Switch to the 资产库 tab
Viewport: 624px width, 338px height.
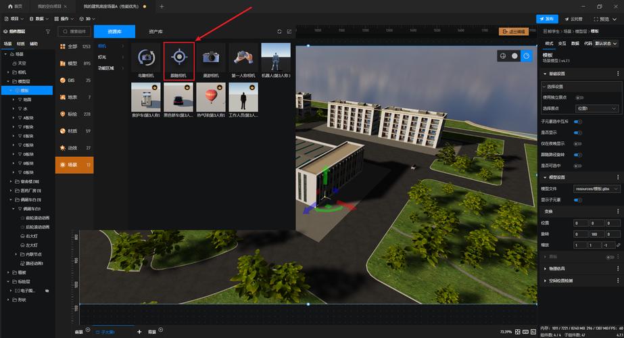tap(155, 32)
